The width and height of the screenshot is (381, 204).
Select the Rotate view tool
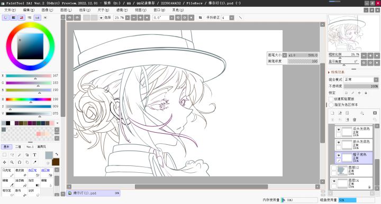coord(20,162)
